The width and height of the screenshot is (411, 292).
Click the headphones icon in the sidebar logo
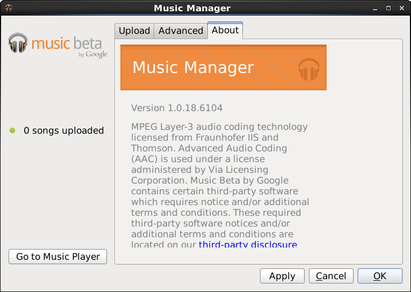18,43
